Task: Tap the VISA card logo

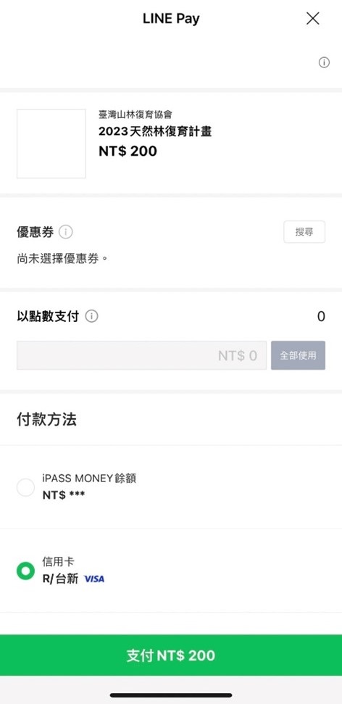Action: point(93,579)
